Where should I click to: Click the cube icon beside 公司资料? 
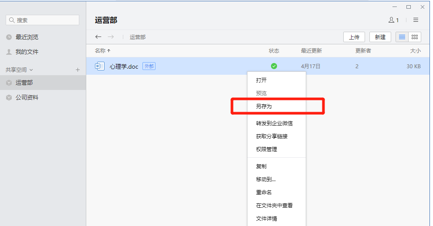coord(9,97)
